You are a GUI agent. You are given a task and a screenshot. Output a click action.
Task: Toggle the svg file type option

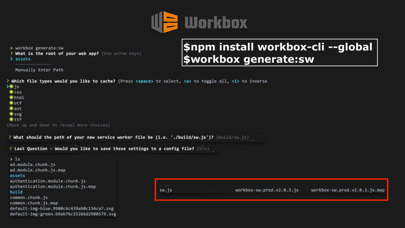(x=11, y=114)
